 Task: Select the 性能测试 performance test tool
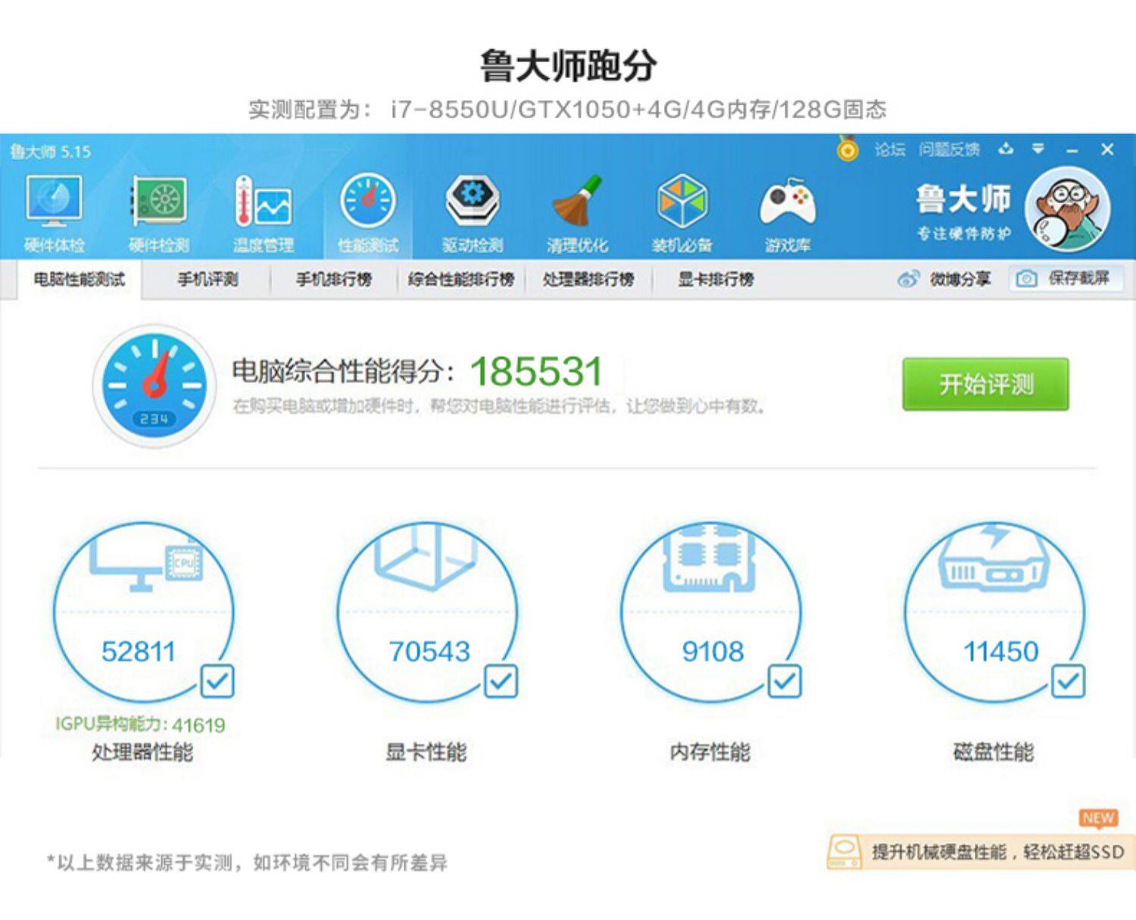(x=368, y=214)
